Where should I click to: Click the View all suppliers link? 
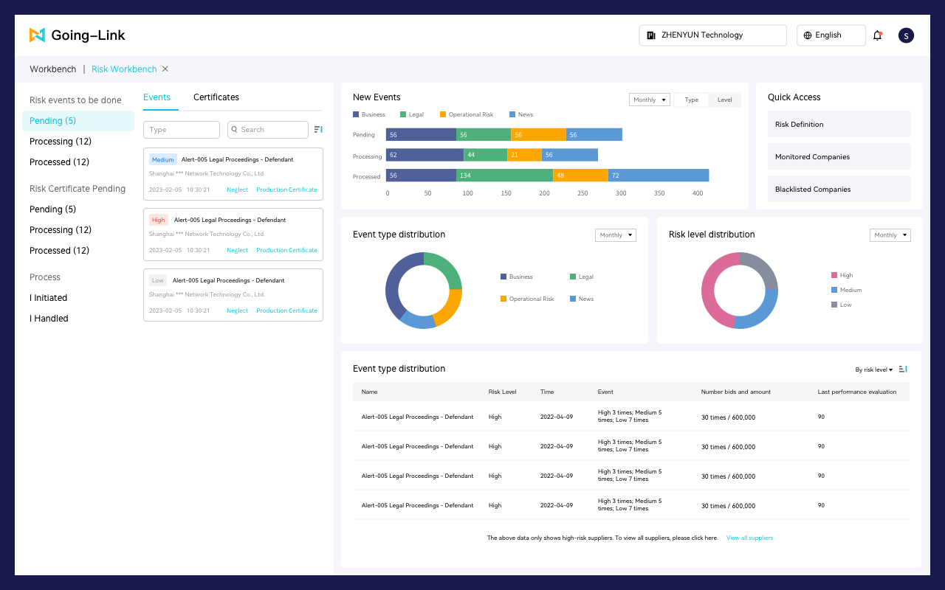click(749, 538)
